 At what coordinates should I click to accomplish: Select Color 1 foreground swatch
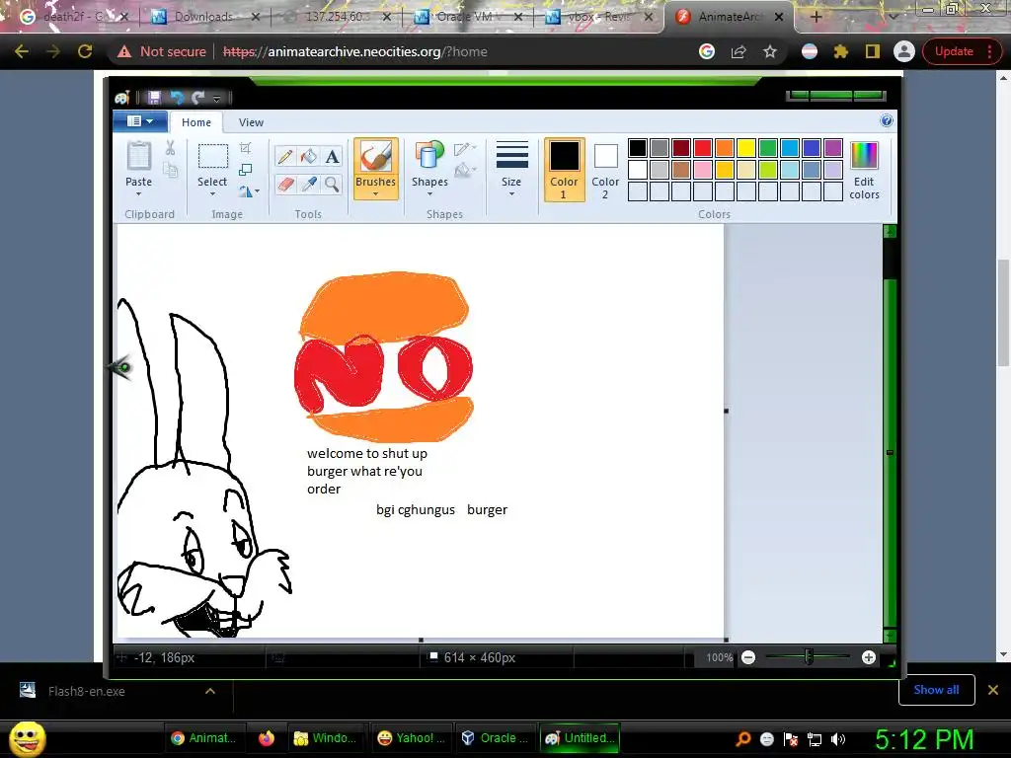[564, 170]
